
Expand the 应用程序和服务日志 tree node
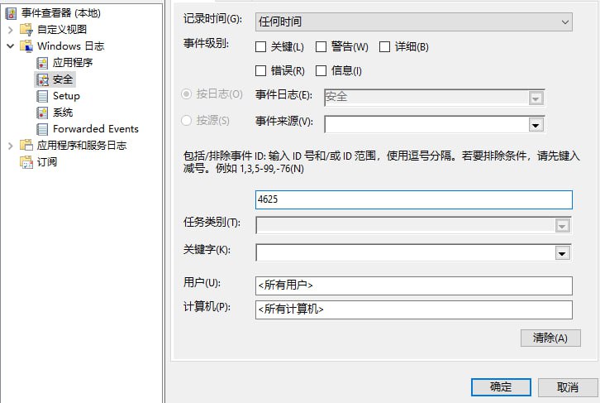[11, 146]
